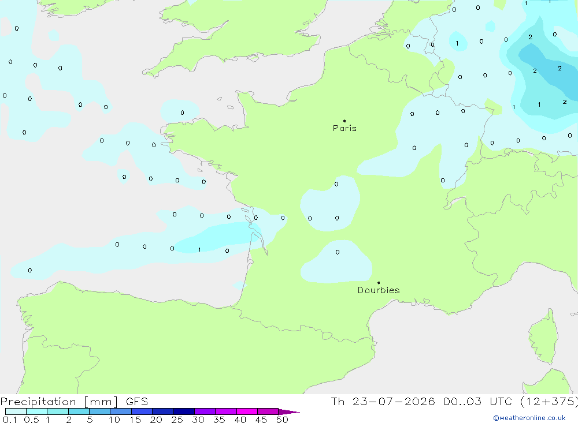Select the date 'Th 23-07-2026' text

pos(383,401)
